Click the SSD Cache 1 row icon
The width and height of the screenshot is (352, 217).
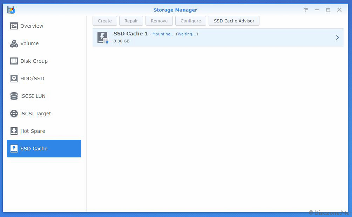[x=103, y=38]
